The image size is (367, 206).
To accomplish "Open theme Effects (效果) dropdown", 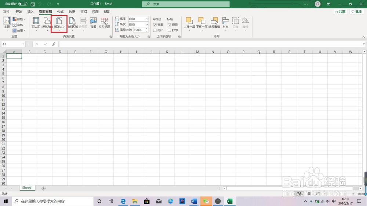I will point(19,30).
